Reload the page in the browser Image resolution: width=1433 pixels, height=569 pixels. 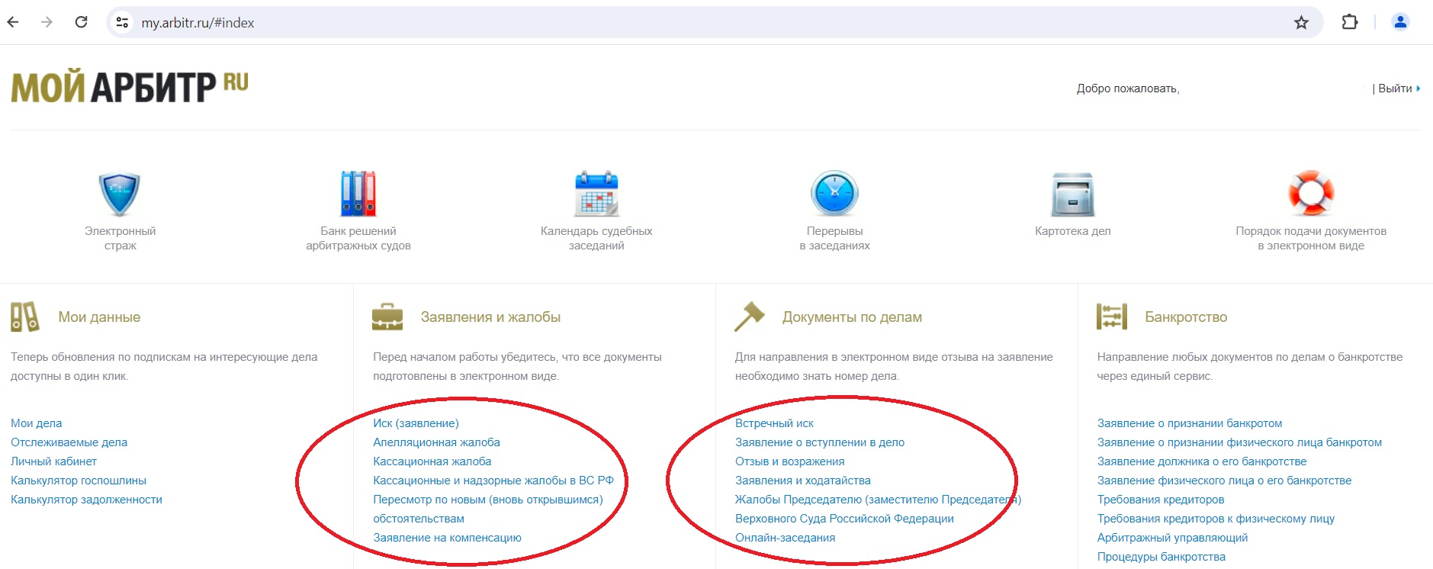(x=81, y=22)
